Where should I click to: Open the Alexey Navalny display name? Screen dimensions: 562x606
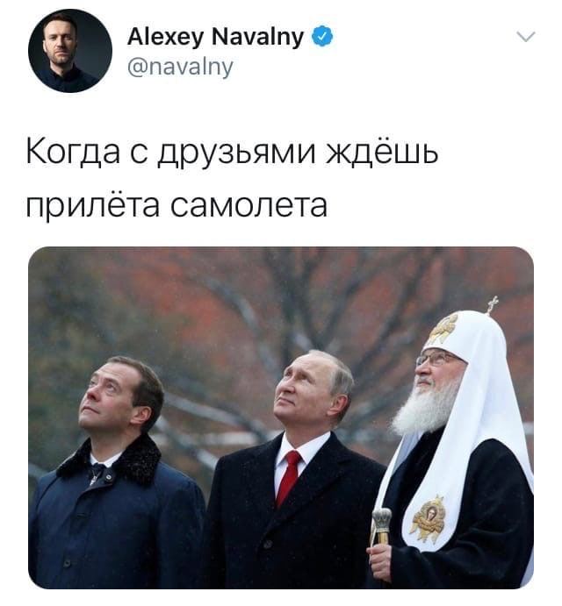[216, 38]
